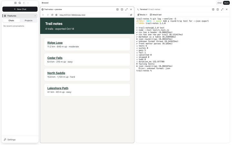
Task: Open the Features item in the sidebar
Action: [x=20, y=16]
